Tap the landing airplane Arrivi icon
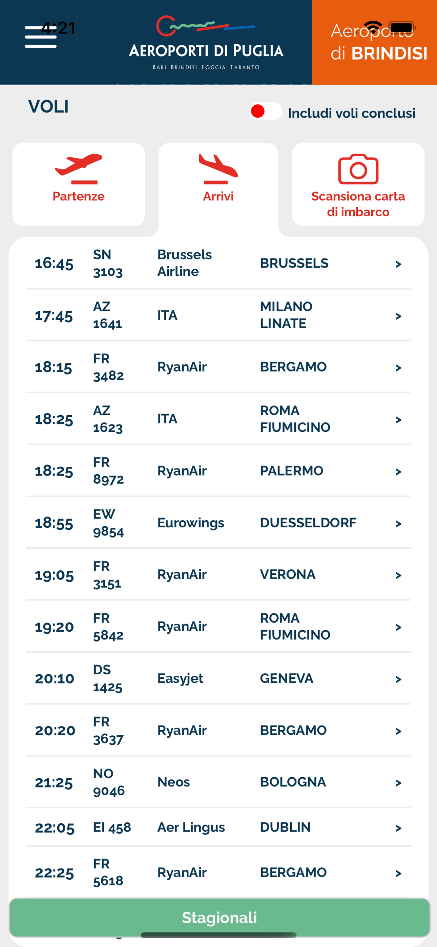The width and height of the screenshot is (437, 947). 218,169
